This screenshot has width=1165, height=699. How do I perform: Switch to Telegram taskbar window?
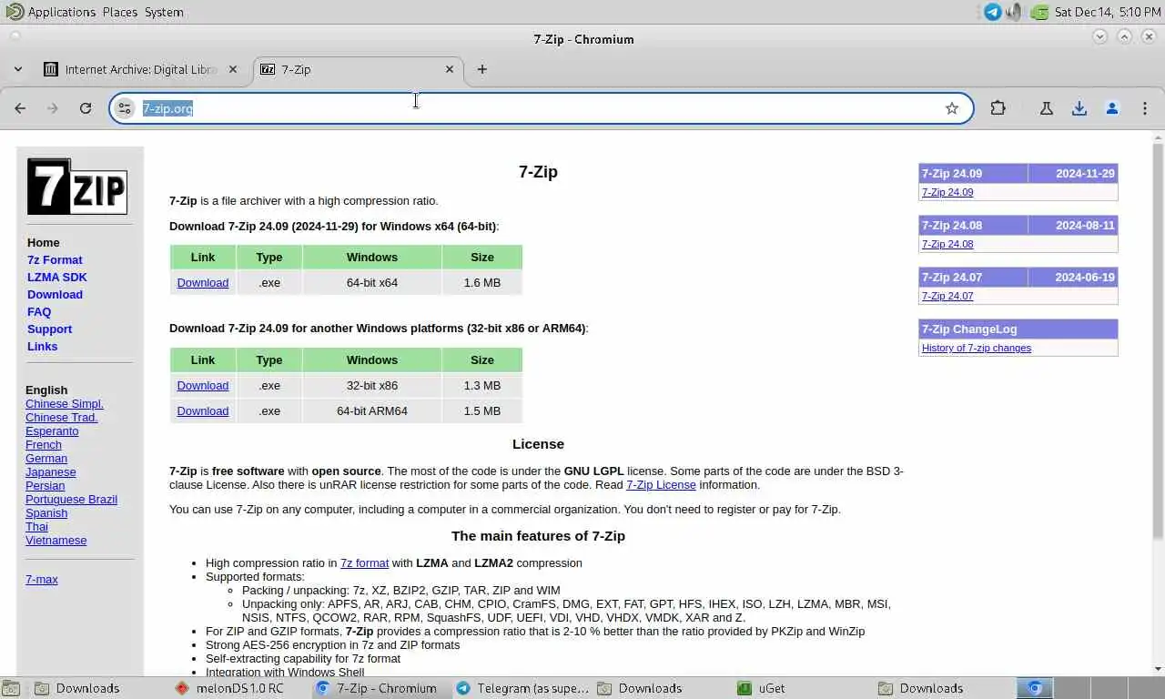click(522, 688)
